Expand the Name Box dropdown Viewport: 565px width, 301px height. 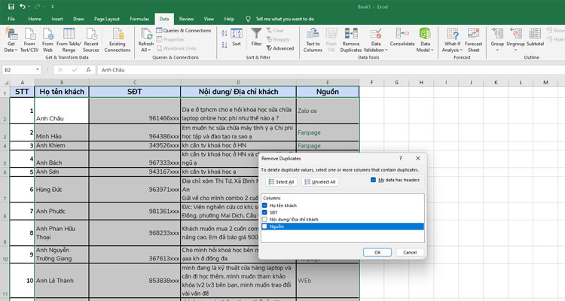[x=37, y=69]
